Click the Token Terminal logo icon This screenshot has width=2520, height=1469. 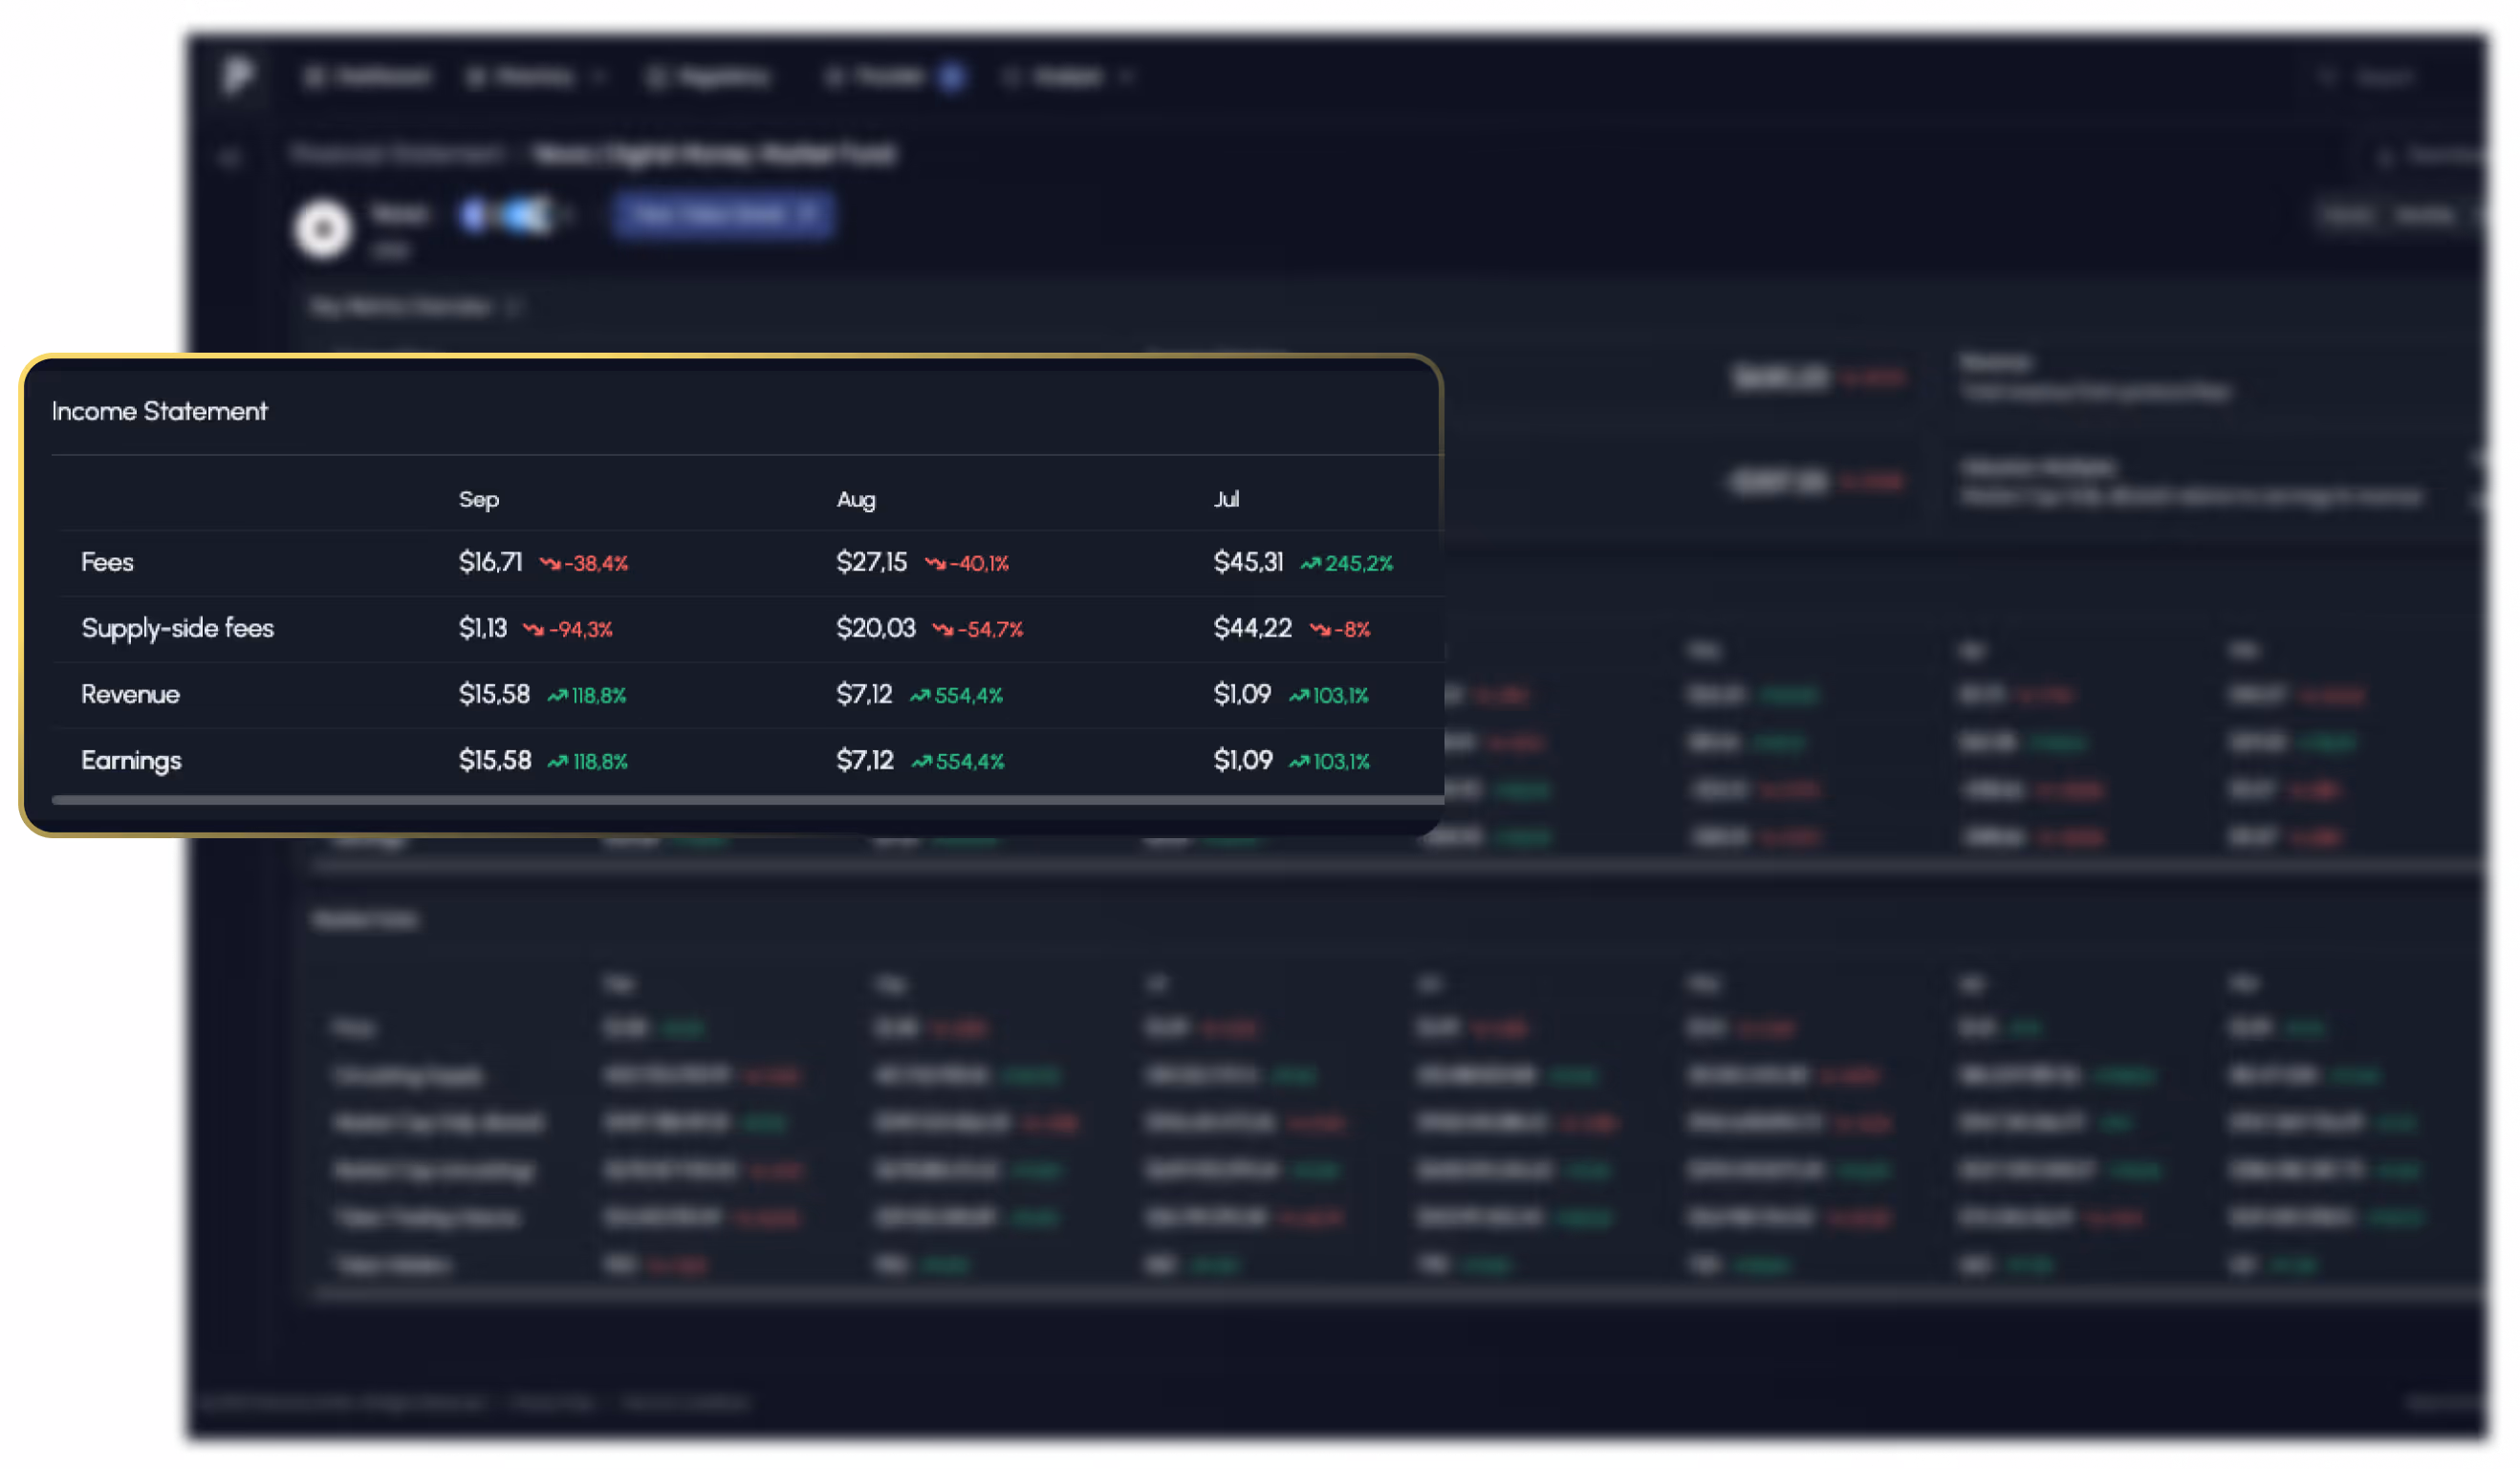[238, 75]
